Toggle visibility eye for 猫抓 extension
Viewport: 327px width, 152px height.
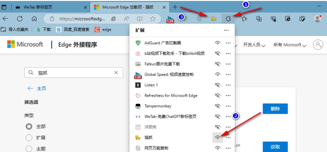coord(218,138)
